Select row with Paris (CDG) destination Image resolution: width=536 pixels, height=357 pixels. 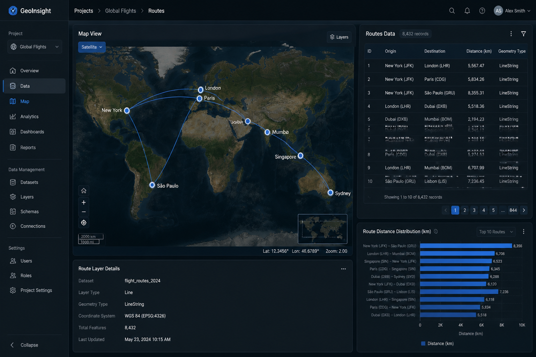446,79
